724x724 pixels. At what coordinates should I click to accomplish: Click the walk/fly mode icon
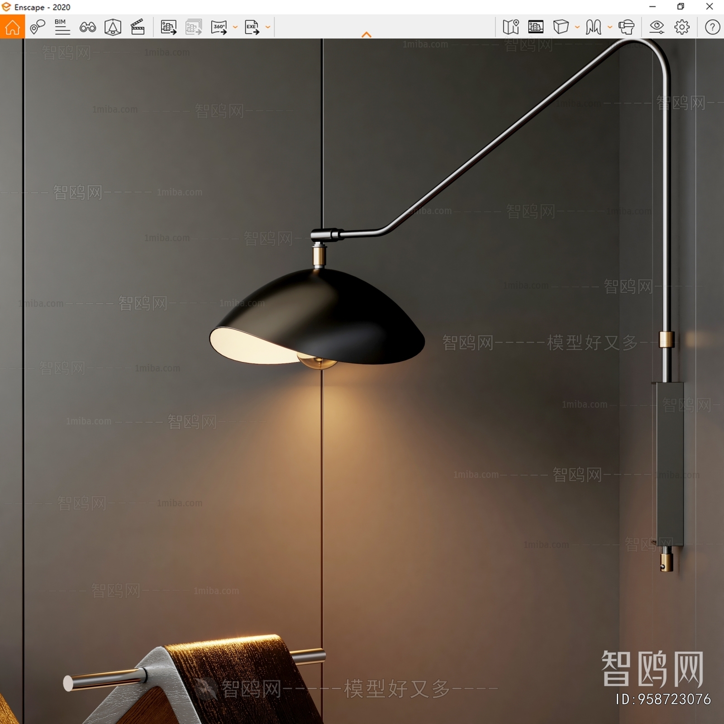coord(593,27)
